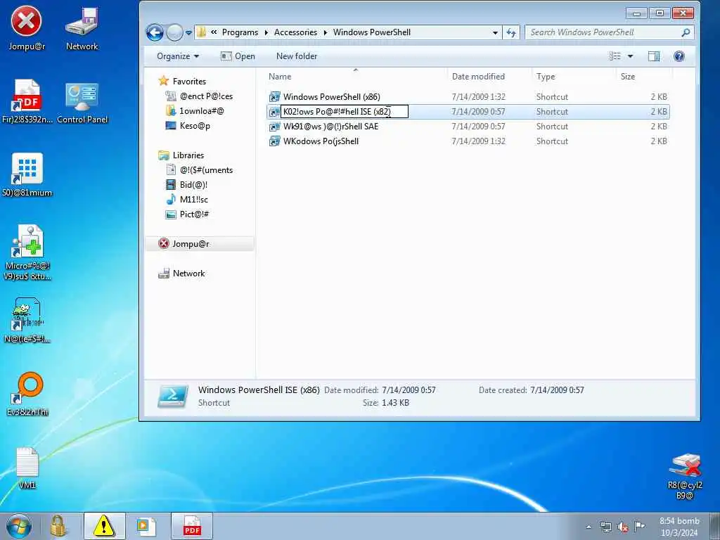Image resolution: width=720 pixels, height=540 pixels.
Task: Click the Refresh button beside address bar
Action: coord(511,32)
